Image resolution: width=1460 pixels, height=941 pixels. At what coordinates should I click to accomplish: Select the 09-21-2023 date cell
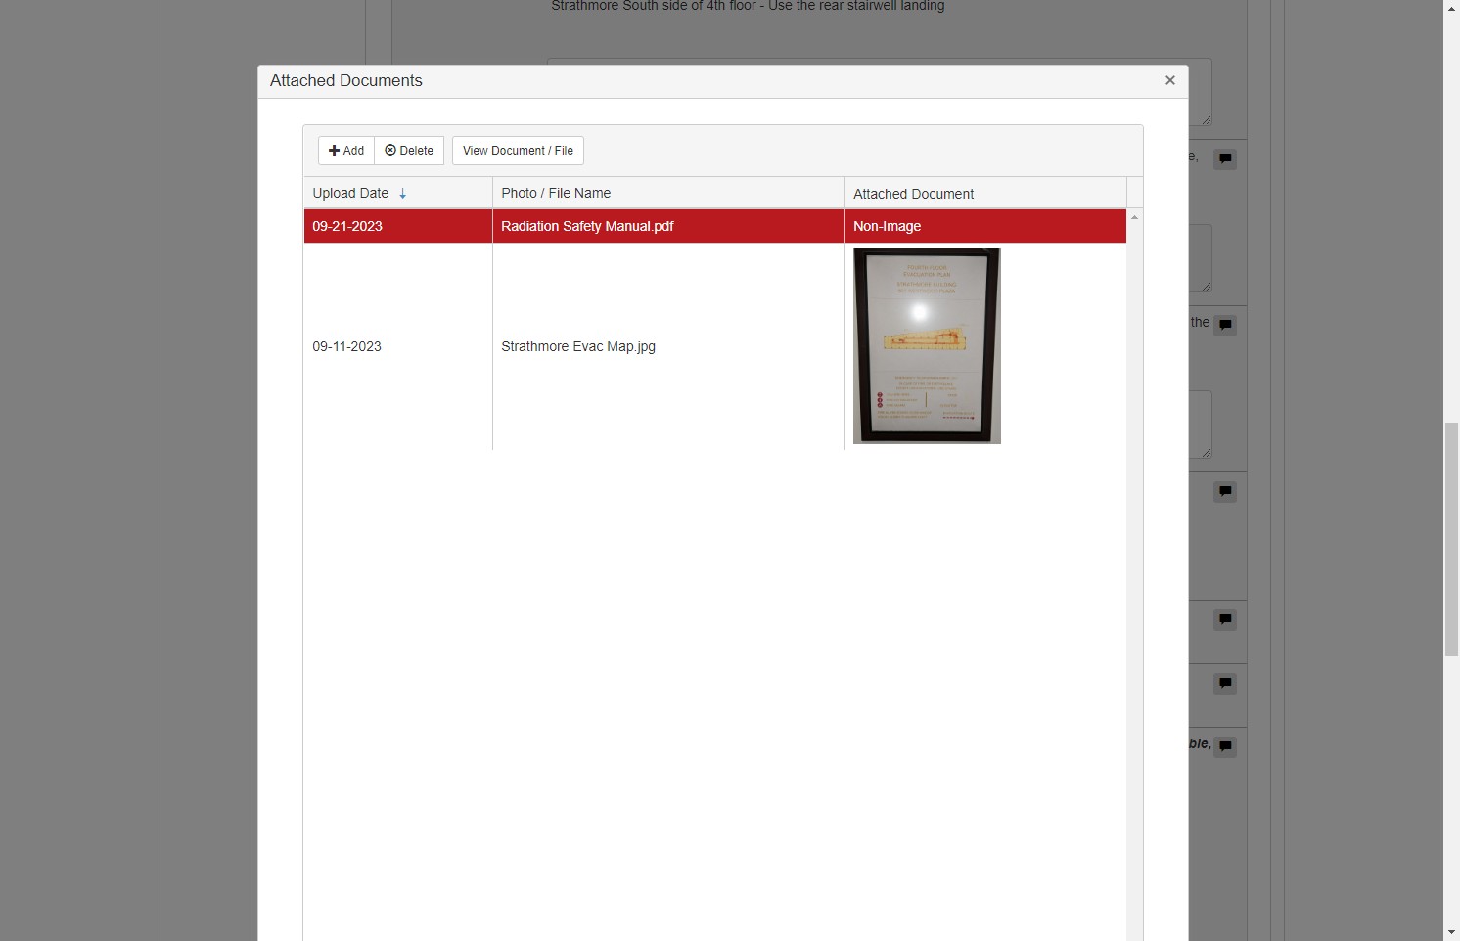click(x=397, y=226)
